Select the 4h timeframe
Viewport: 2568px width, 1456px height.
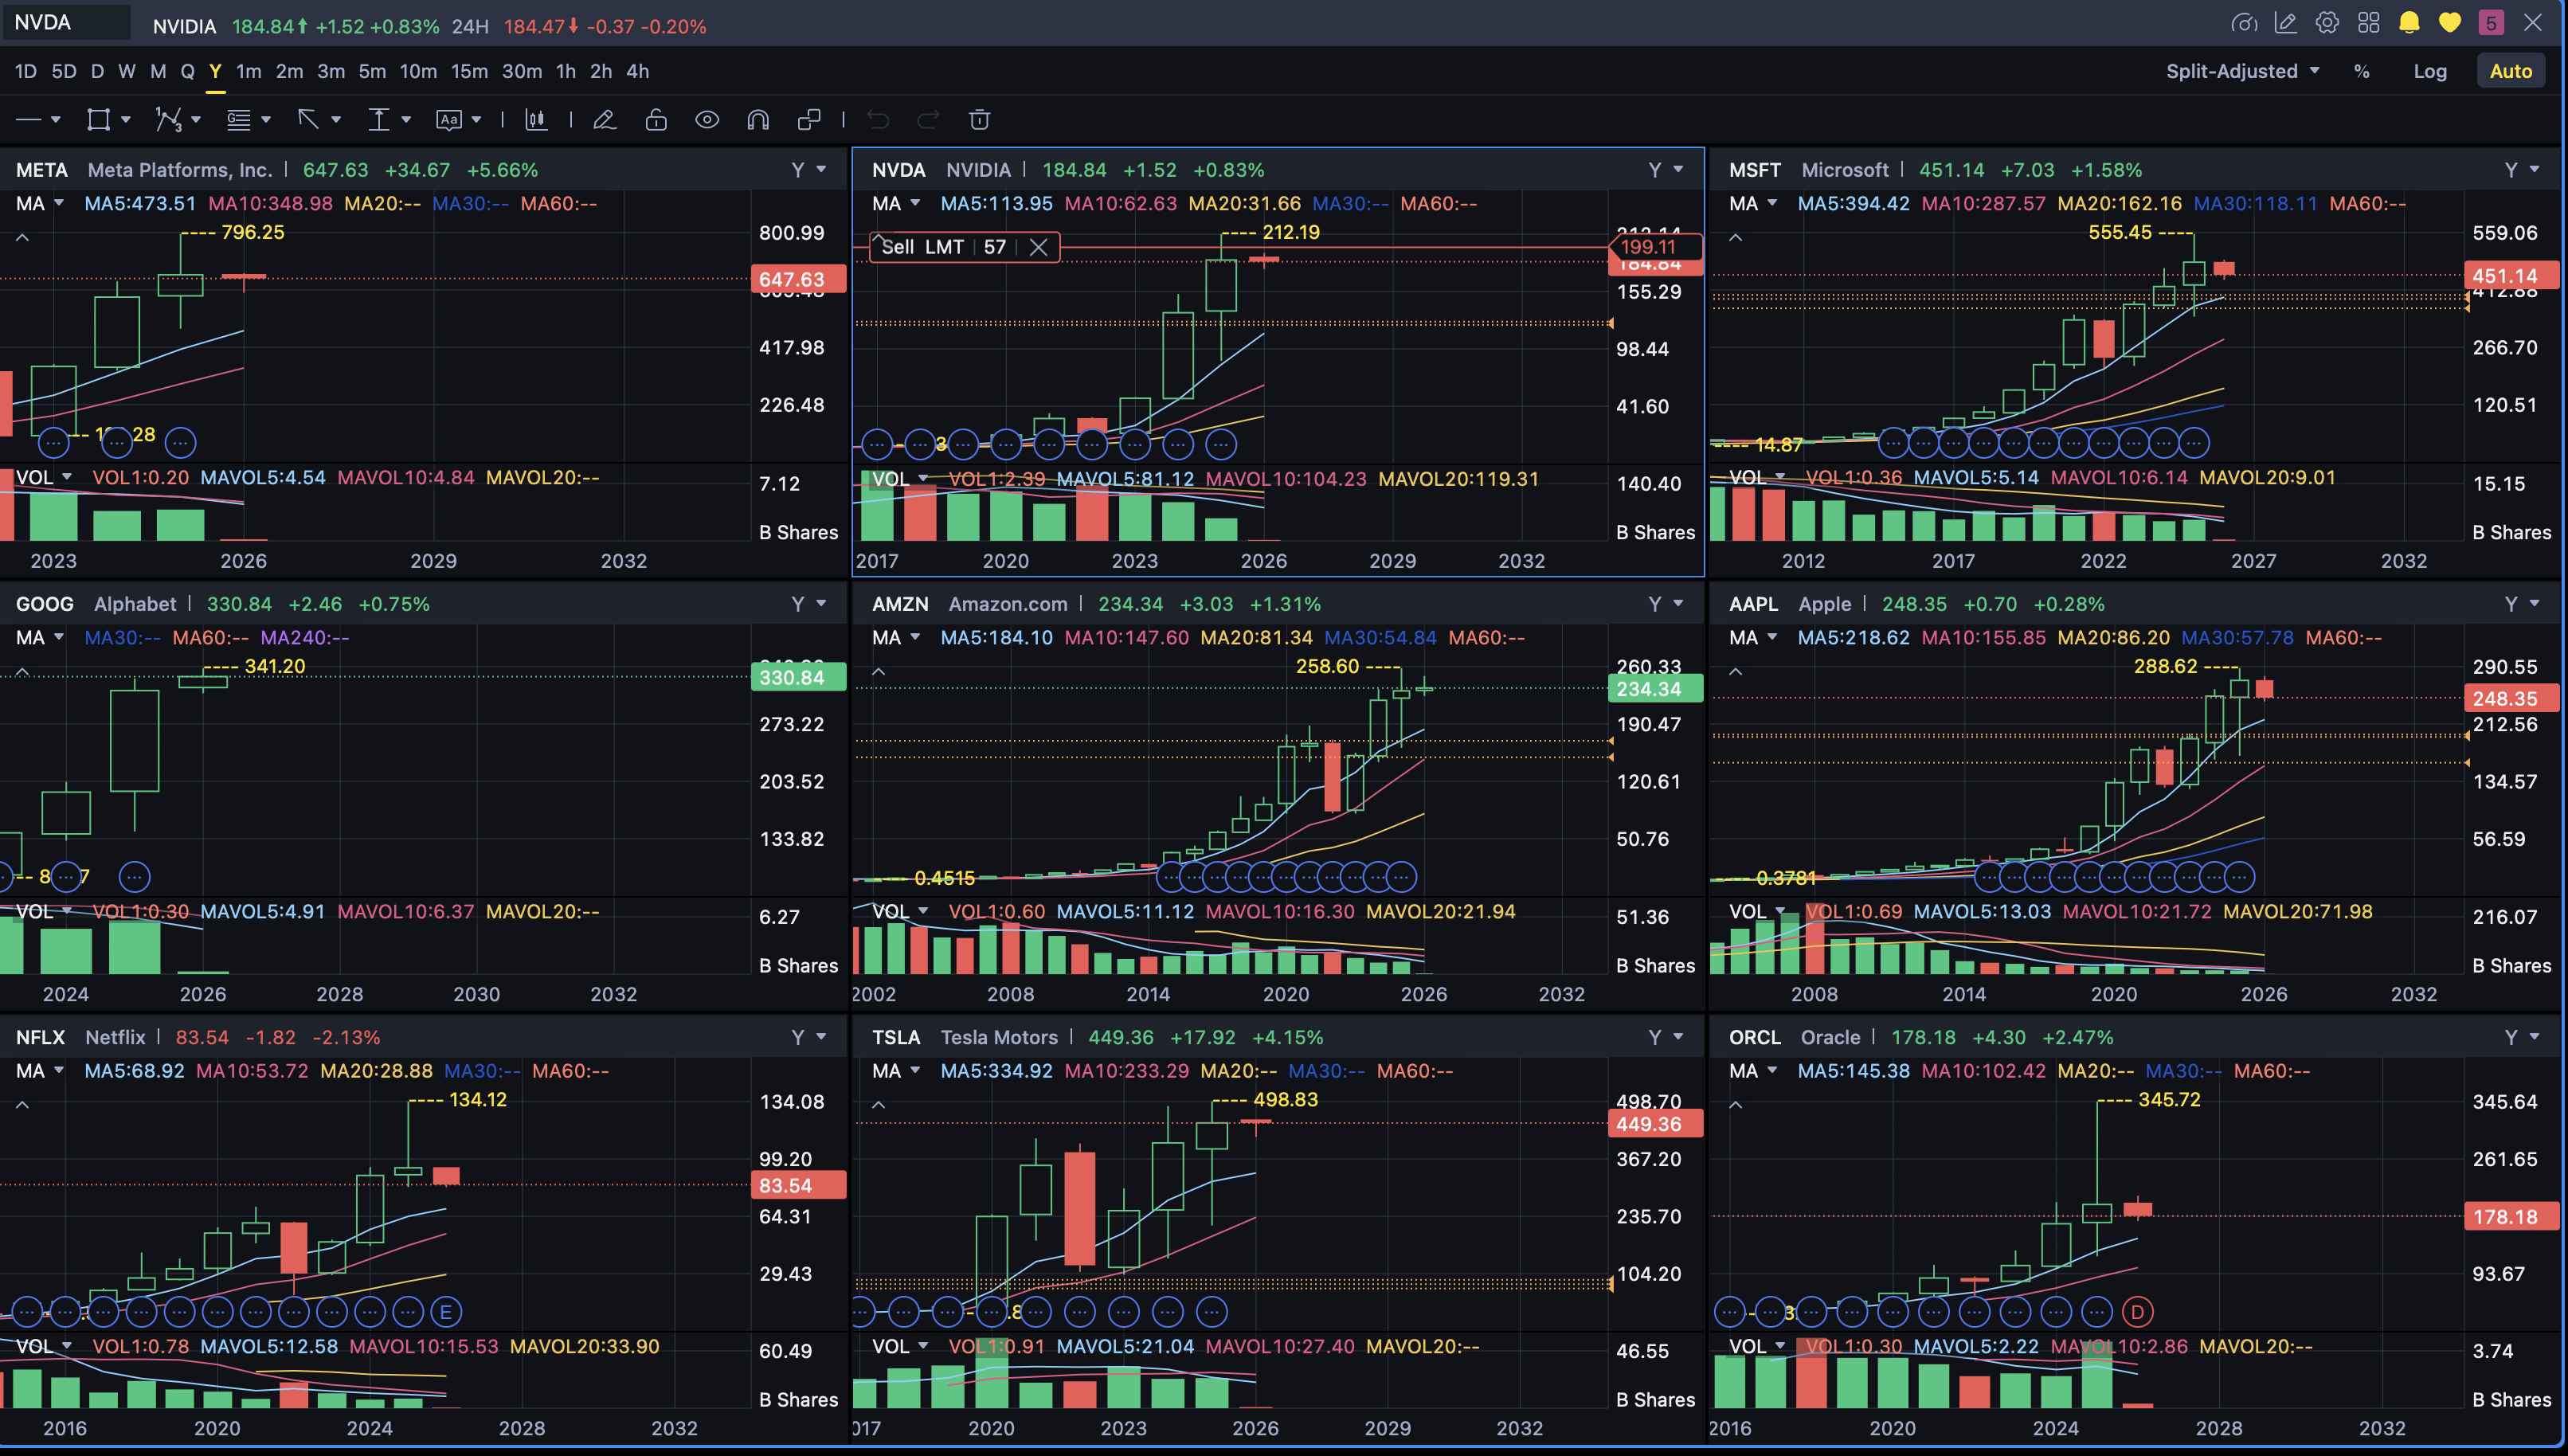coord(638,71)
